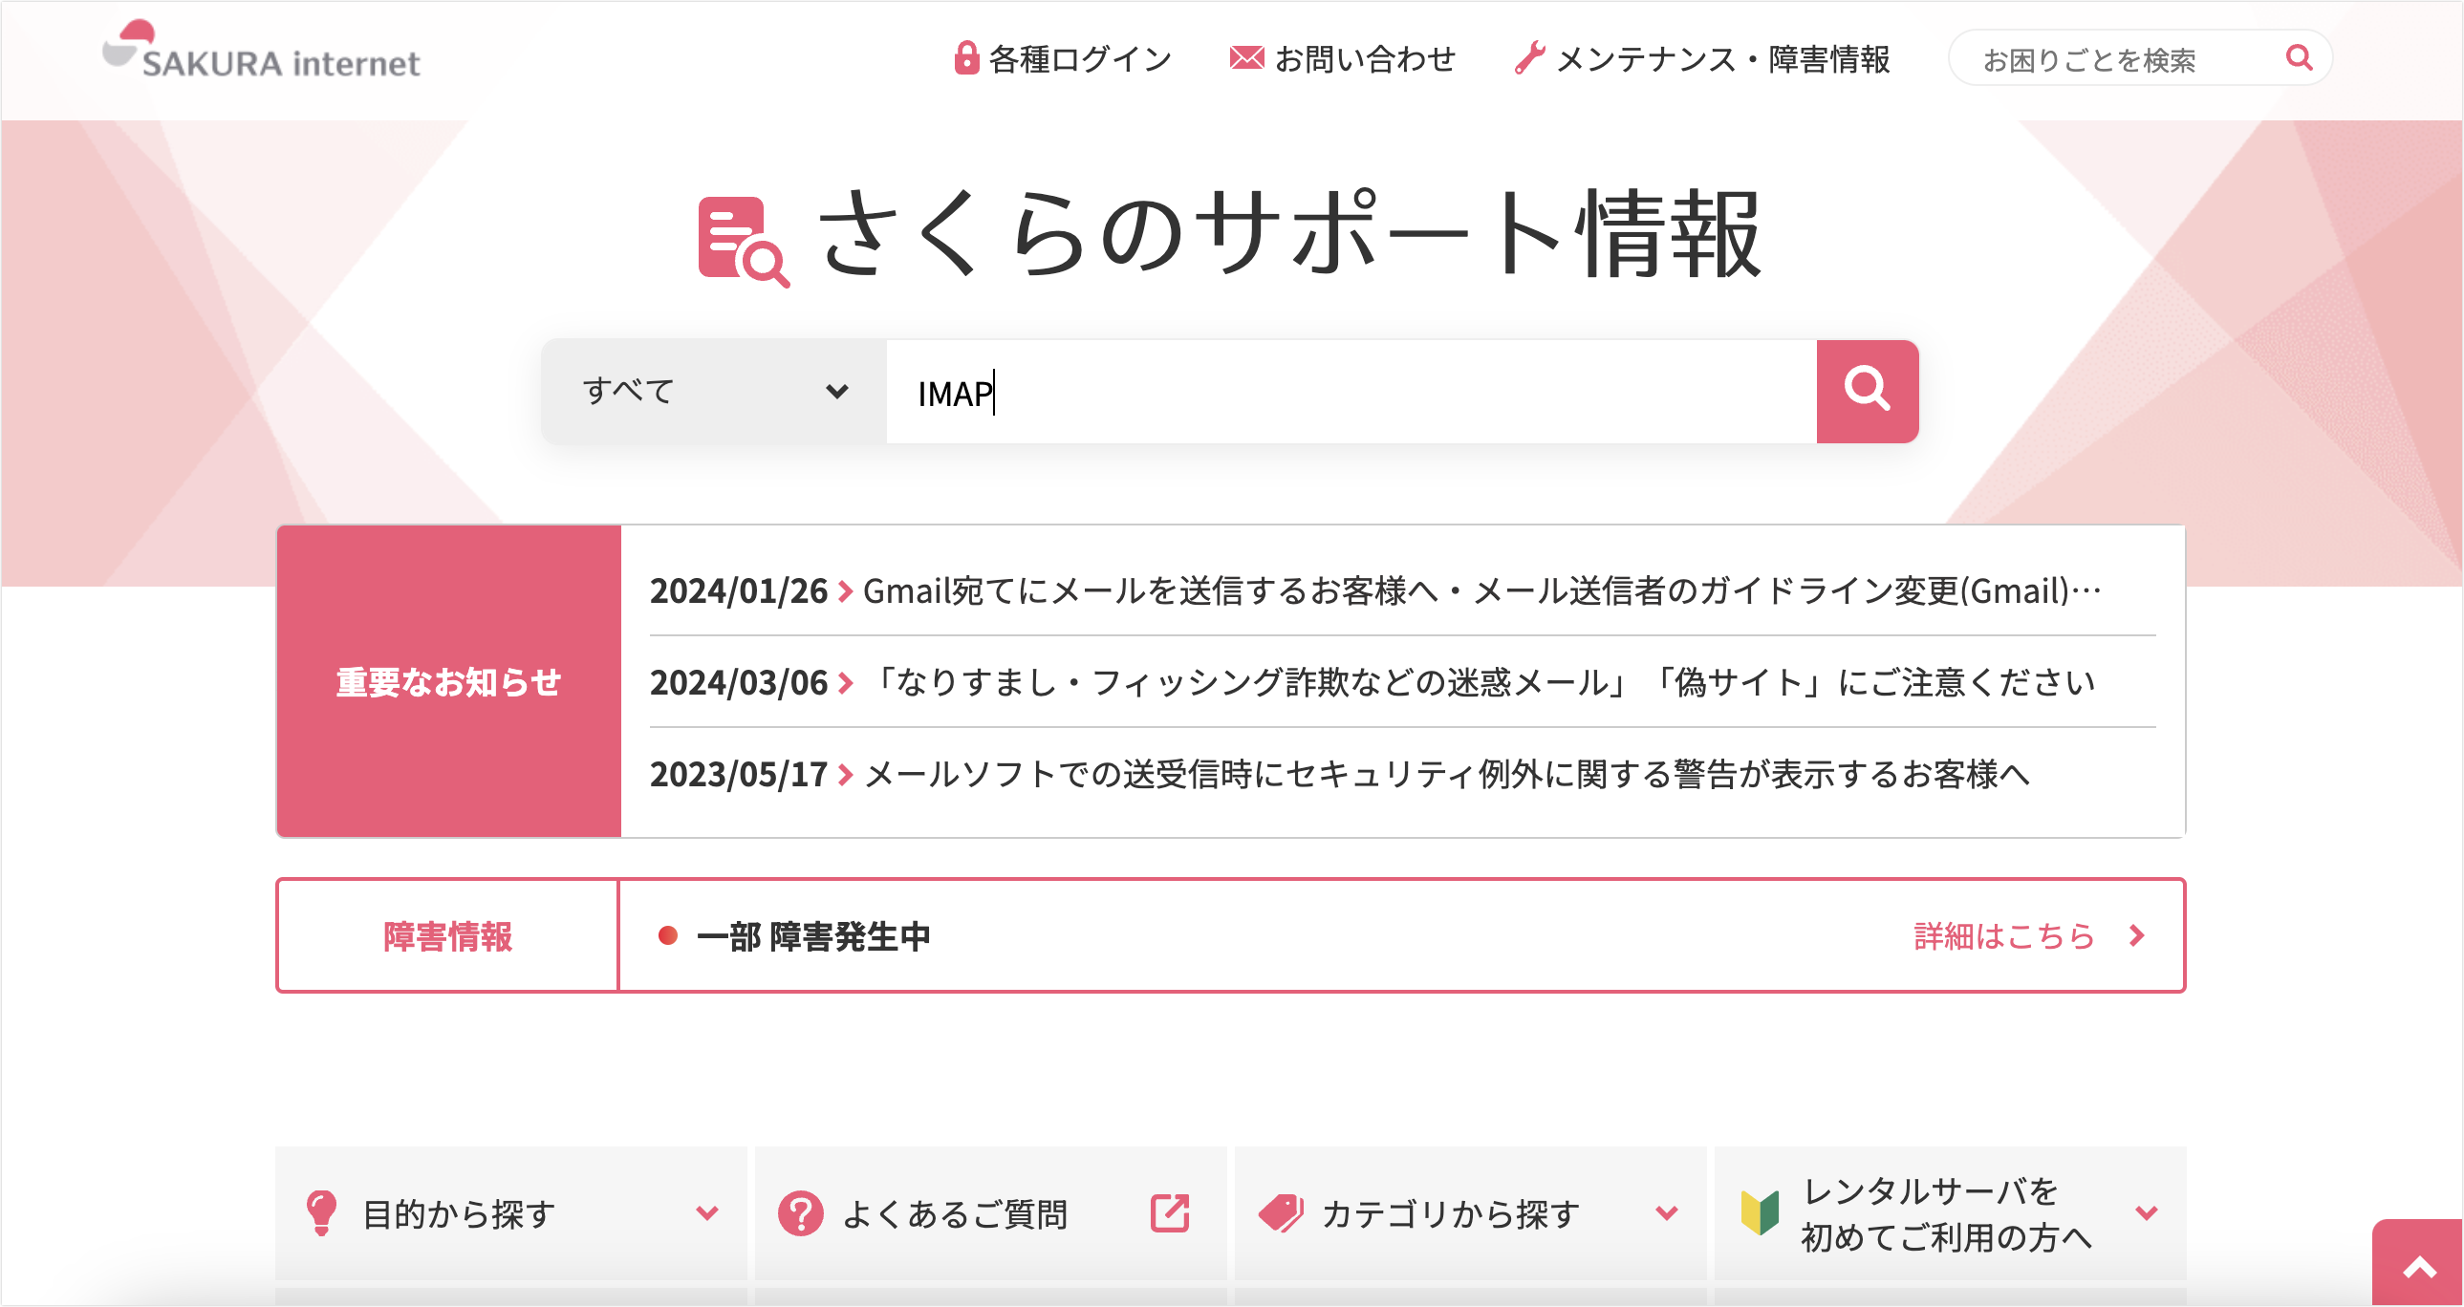The width and height of the screenshot is (2464, 1307).
Task: Click the pink magnifier search button
Action: coord(1867,391)
